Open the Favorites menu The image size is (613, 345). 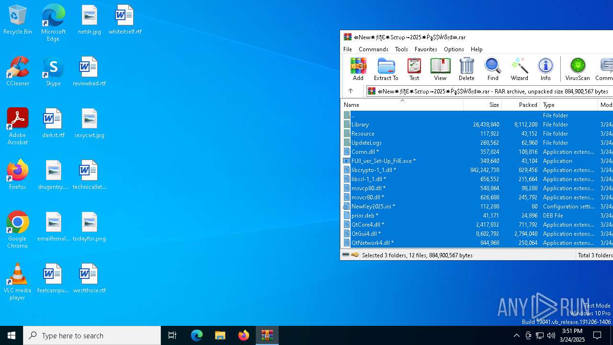[x=426, y=49]
